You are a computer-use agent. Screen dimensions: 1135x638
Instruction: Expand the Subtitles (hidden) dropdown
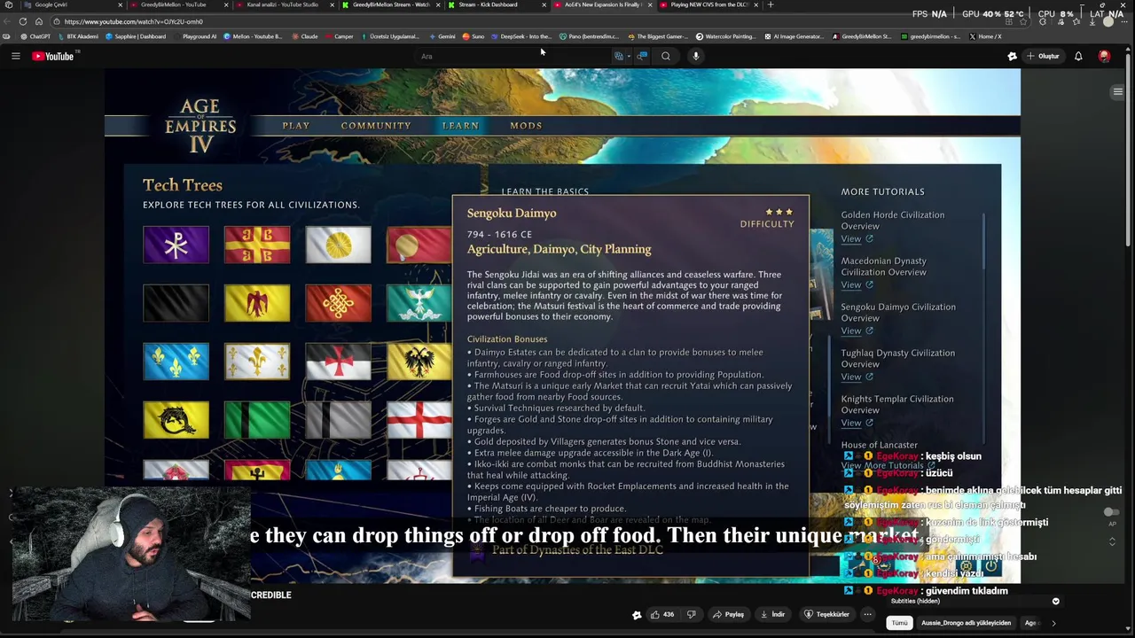[x=1055, y=601]
